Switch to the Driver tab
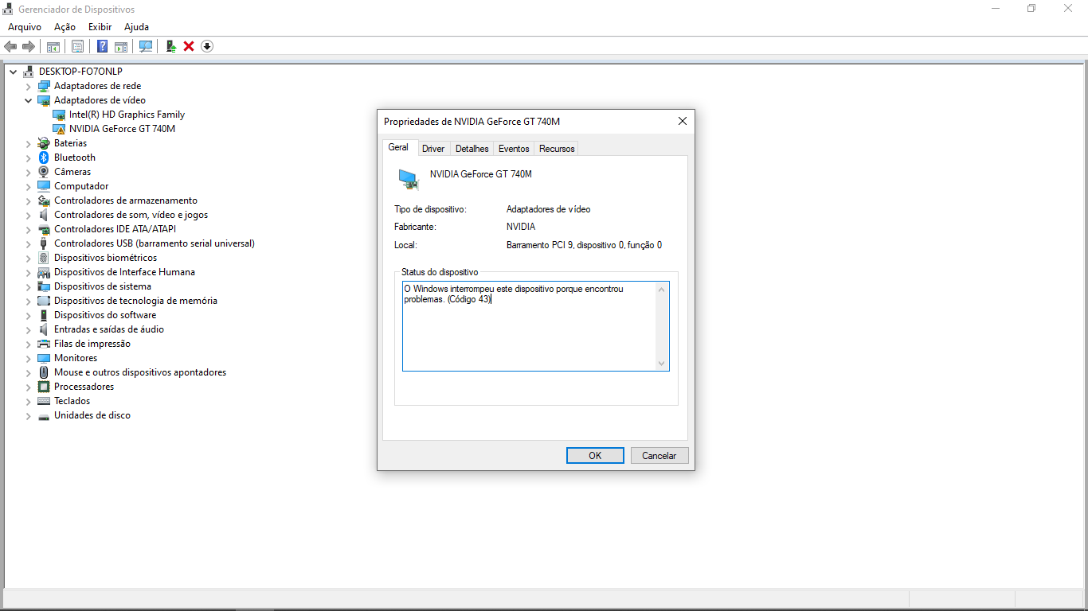The image size is (1088, 611). [x=433, y=149]
